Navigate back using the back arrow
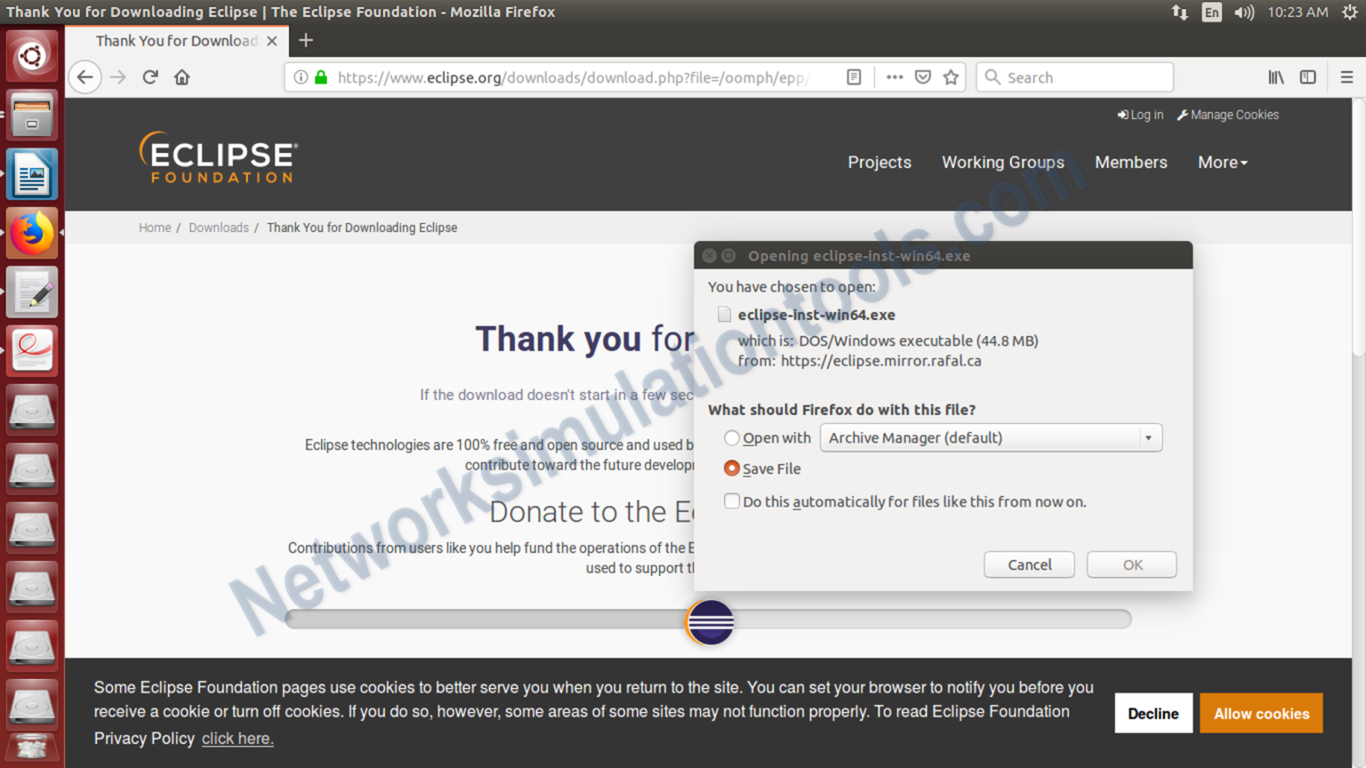This screenshot has width=1366, height=768. [84, 77]
